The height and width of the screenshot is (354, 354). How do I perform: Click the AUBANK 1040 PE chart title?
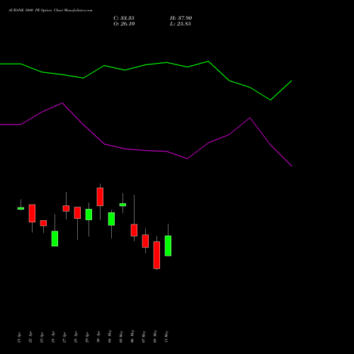[x=50, y=10]
